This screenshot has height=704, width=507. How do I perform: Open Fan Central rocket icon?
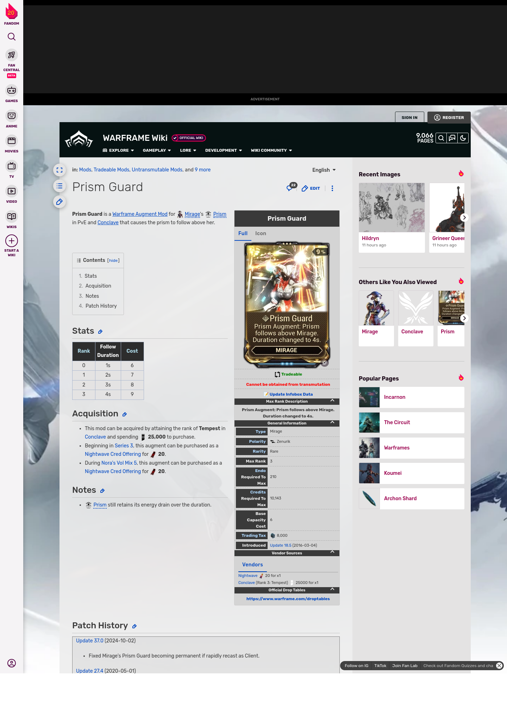click(12, 55)
